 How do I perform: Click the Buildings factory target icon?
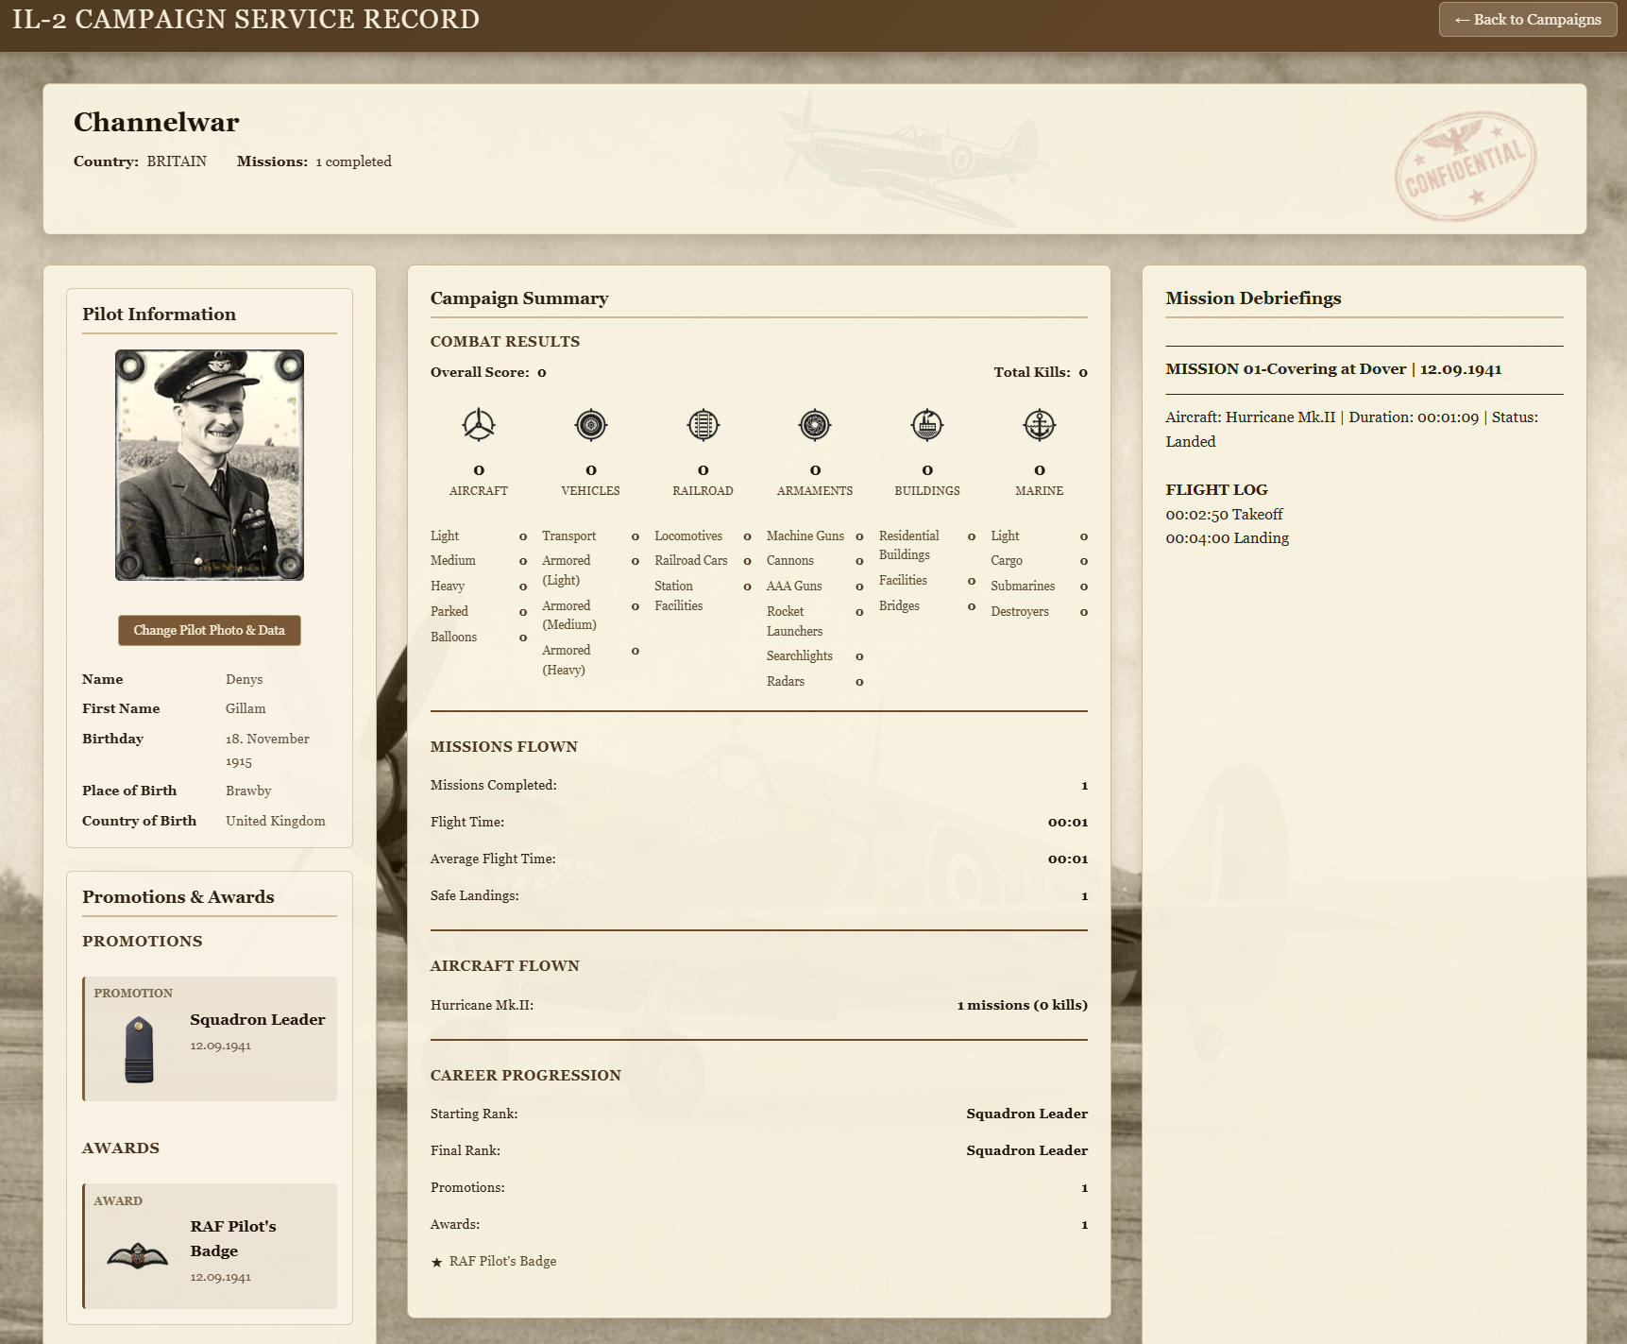(x=926, y=425)
